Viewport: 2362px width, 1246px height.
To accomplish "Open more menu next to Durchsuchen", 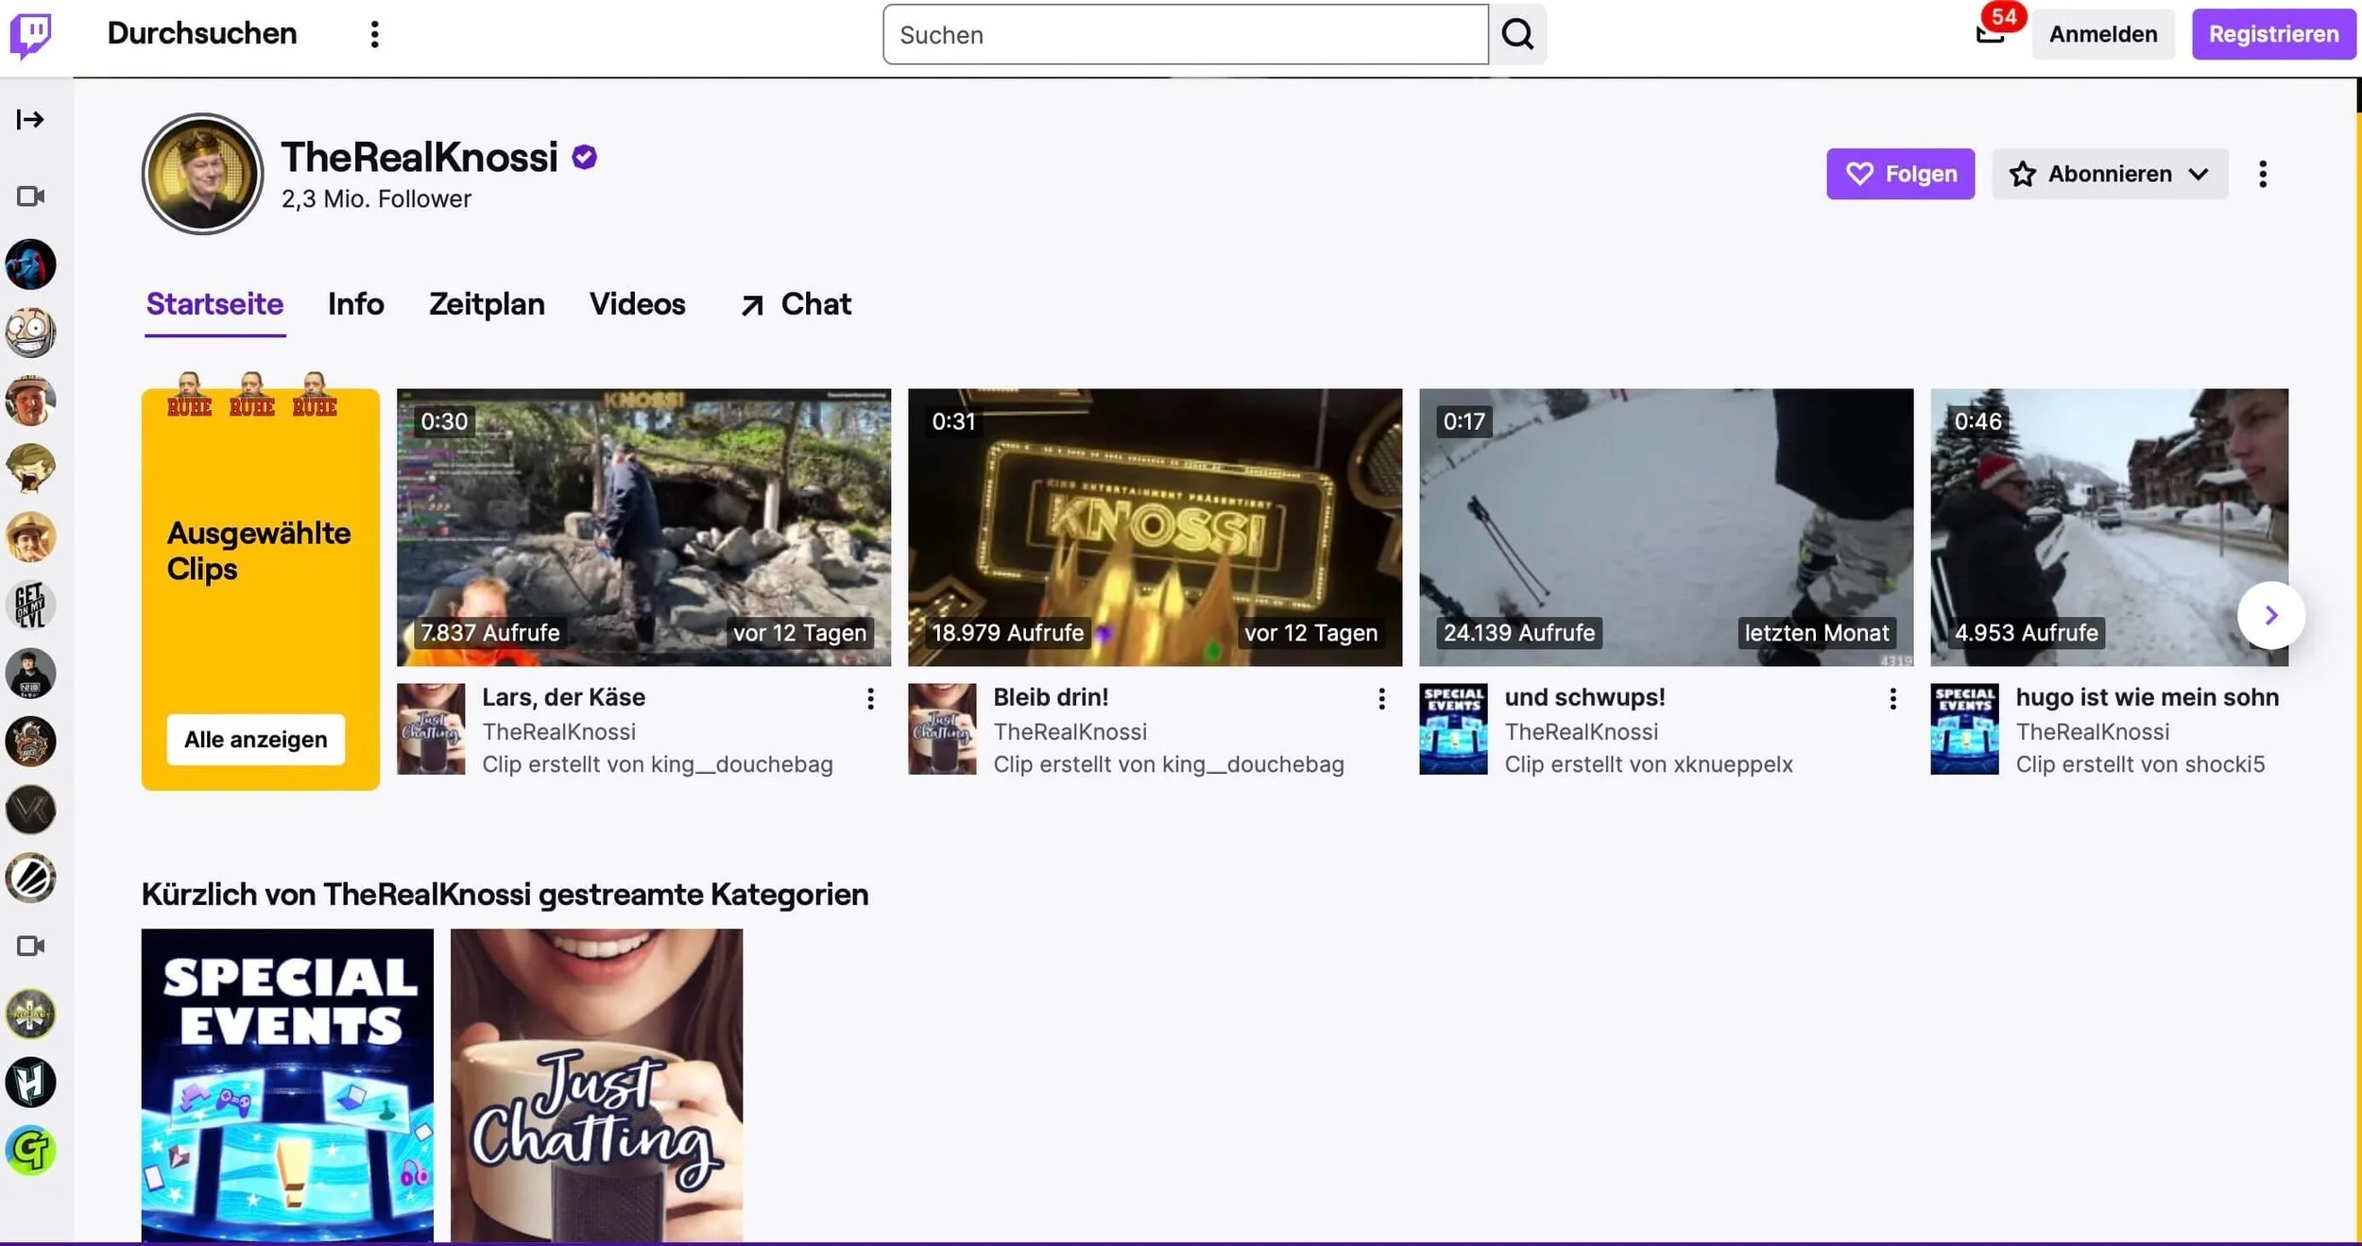I will (375, 35).
